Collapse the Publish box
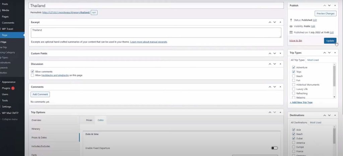Viewport: 343px width, 156px height. pos(335,5)
